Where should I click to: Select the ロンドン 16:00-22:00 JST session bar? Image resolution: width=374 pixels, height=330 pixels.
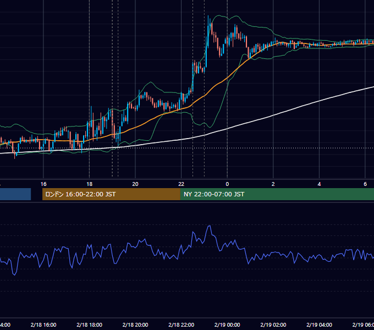point(111,194)
